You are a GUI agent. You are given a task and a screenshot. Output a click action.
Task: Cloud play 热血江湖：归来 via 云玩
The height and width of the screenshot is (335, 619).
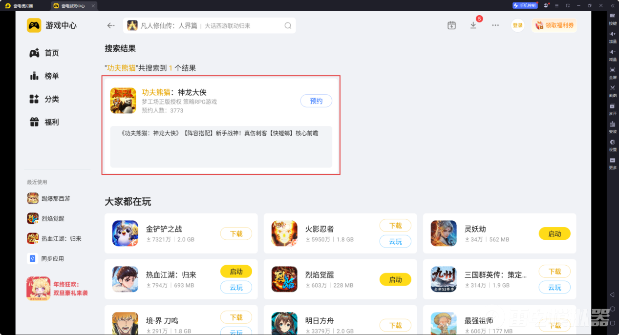[236, 288]
